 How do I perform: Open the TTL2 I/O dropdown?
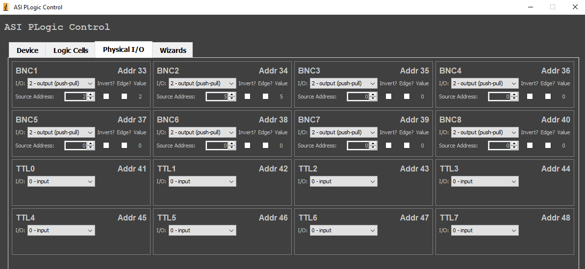coord(343,181)
